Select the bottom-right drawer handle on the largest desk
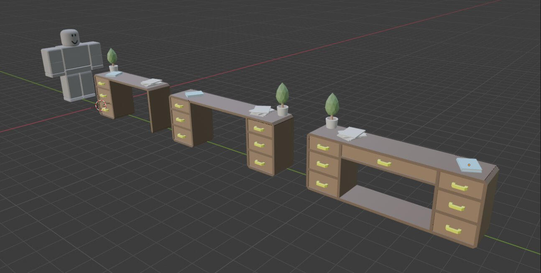The image size is (541, 273). tap(453, 229)
